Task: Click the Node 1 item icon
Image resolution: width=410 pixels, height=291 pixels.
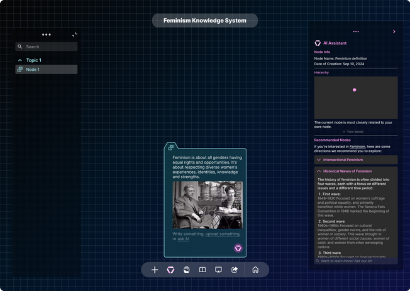Action: click(x=20, y=70)
